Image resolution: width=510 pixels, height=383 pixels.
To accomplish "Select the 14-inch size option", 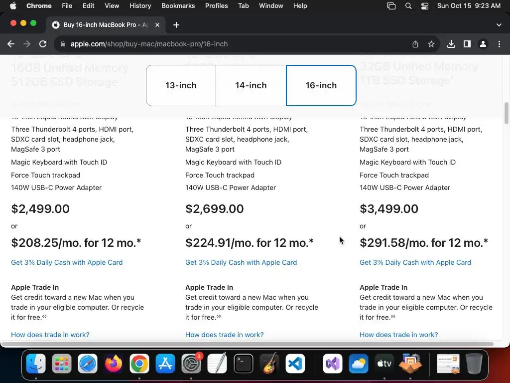I will (x=251, y=85).
